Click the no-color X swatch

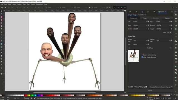click(1, 95)
